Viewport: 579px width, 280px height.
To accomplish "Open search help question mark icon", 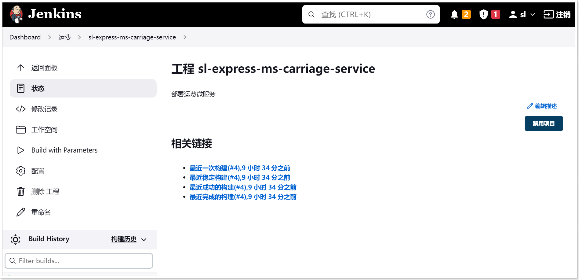I will tap(431, 14).
